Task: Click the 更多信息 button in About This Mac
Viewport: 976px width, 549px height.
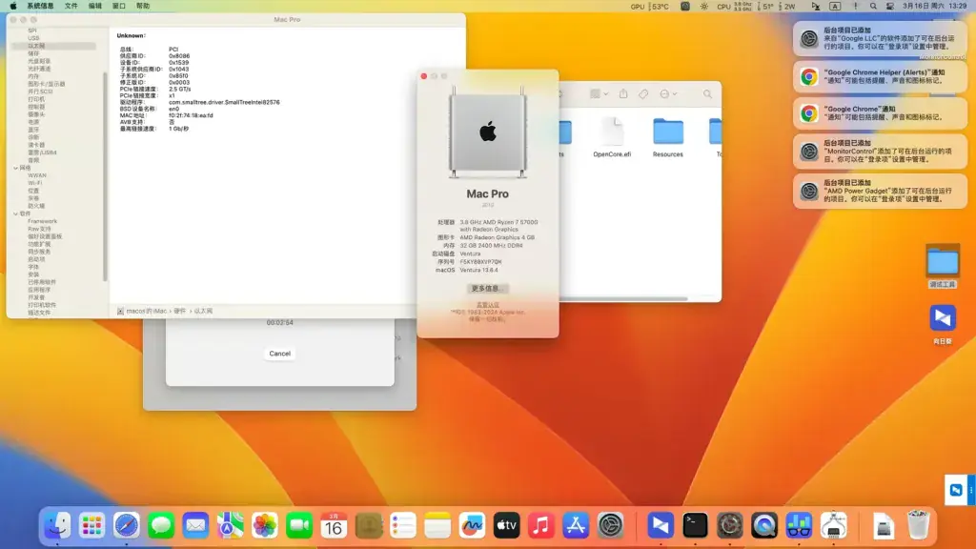Action: pos(487,289)
